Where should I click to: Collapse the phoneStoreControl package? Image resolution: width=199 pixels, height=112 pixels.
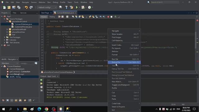tap(7, 21)
